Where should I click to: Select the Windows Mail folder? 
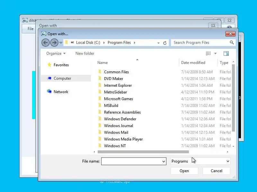tap(116, 132)
